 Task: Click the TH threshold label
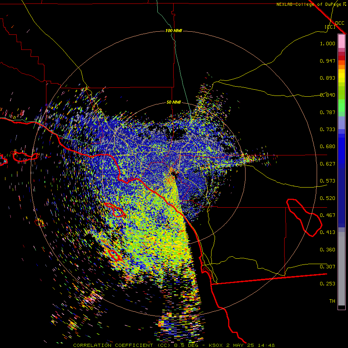[332, 301]
